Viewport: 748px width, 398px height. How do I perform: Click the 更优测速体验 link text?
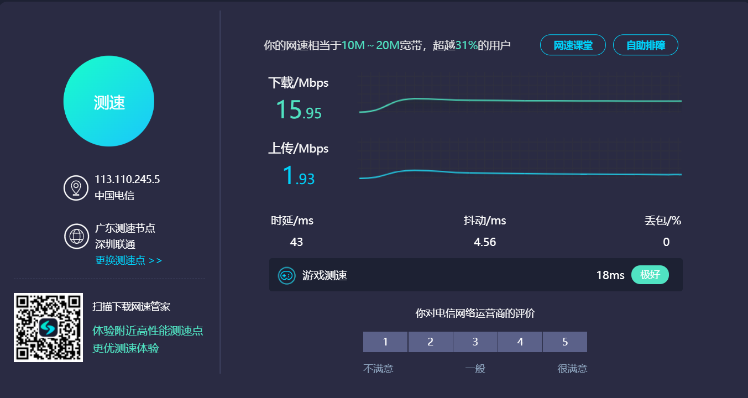pyautogui.click(x=125, y=349)
